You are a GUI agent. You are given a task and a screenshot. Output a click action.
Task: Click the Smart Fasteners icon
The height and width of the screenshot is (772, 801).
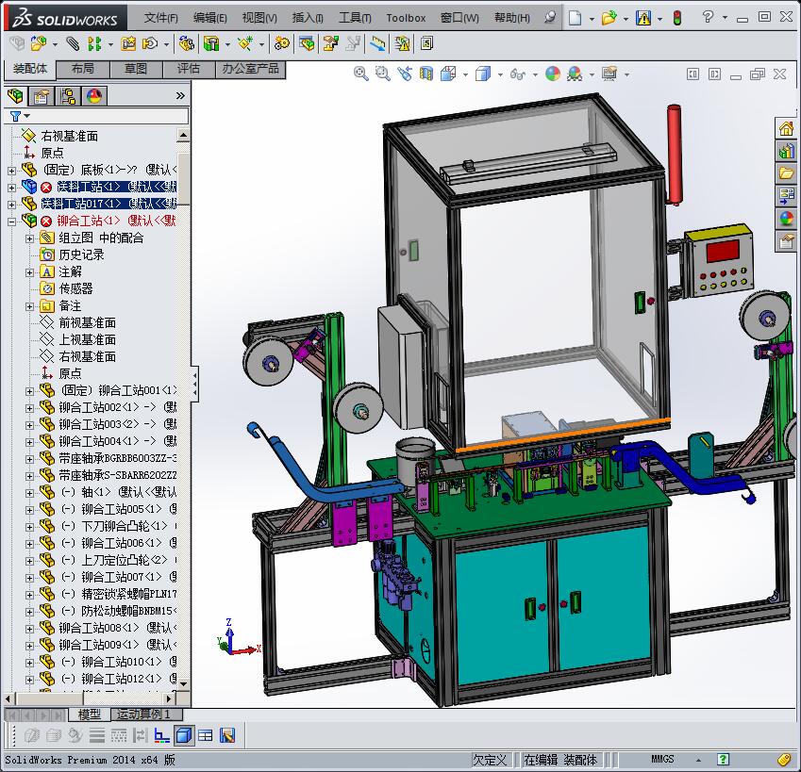coord(128,44)
